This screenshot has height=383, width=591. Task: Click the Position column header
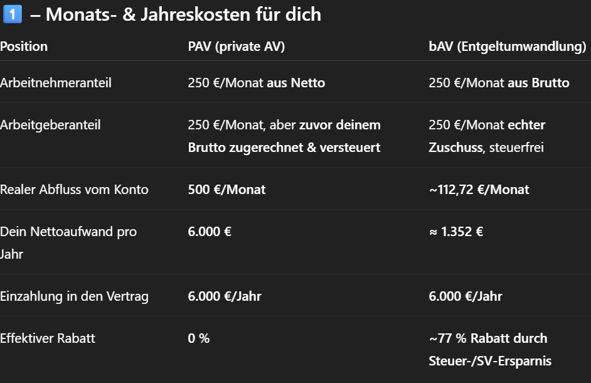click(24, 46)
